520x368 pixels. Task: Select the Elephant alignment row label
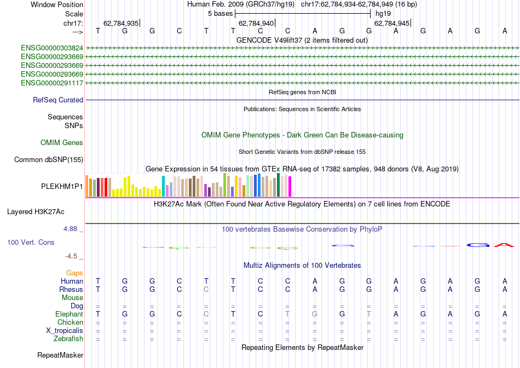click(69, 314)
